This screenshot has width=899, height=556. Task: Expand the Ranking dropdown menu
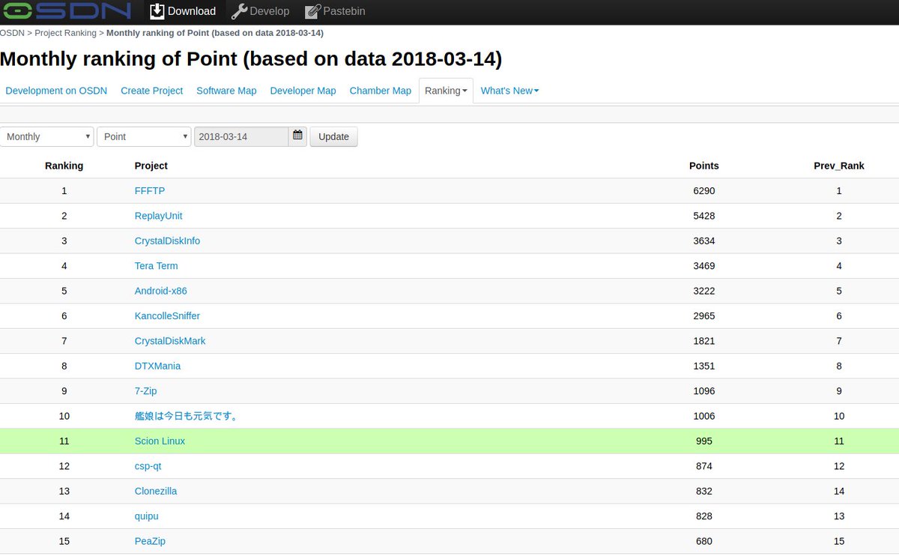[446, 91]
